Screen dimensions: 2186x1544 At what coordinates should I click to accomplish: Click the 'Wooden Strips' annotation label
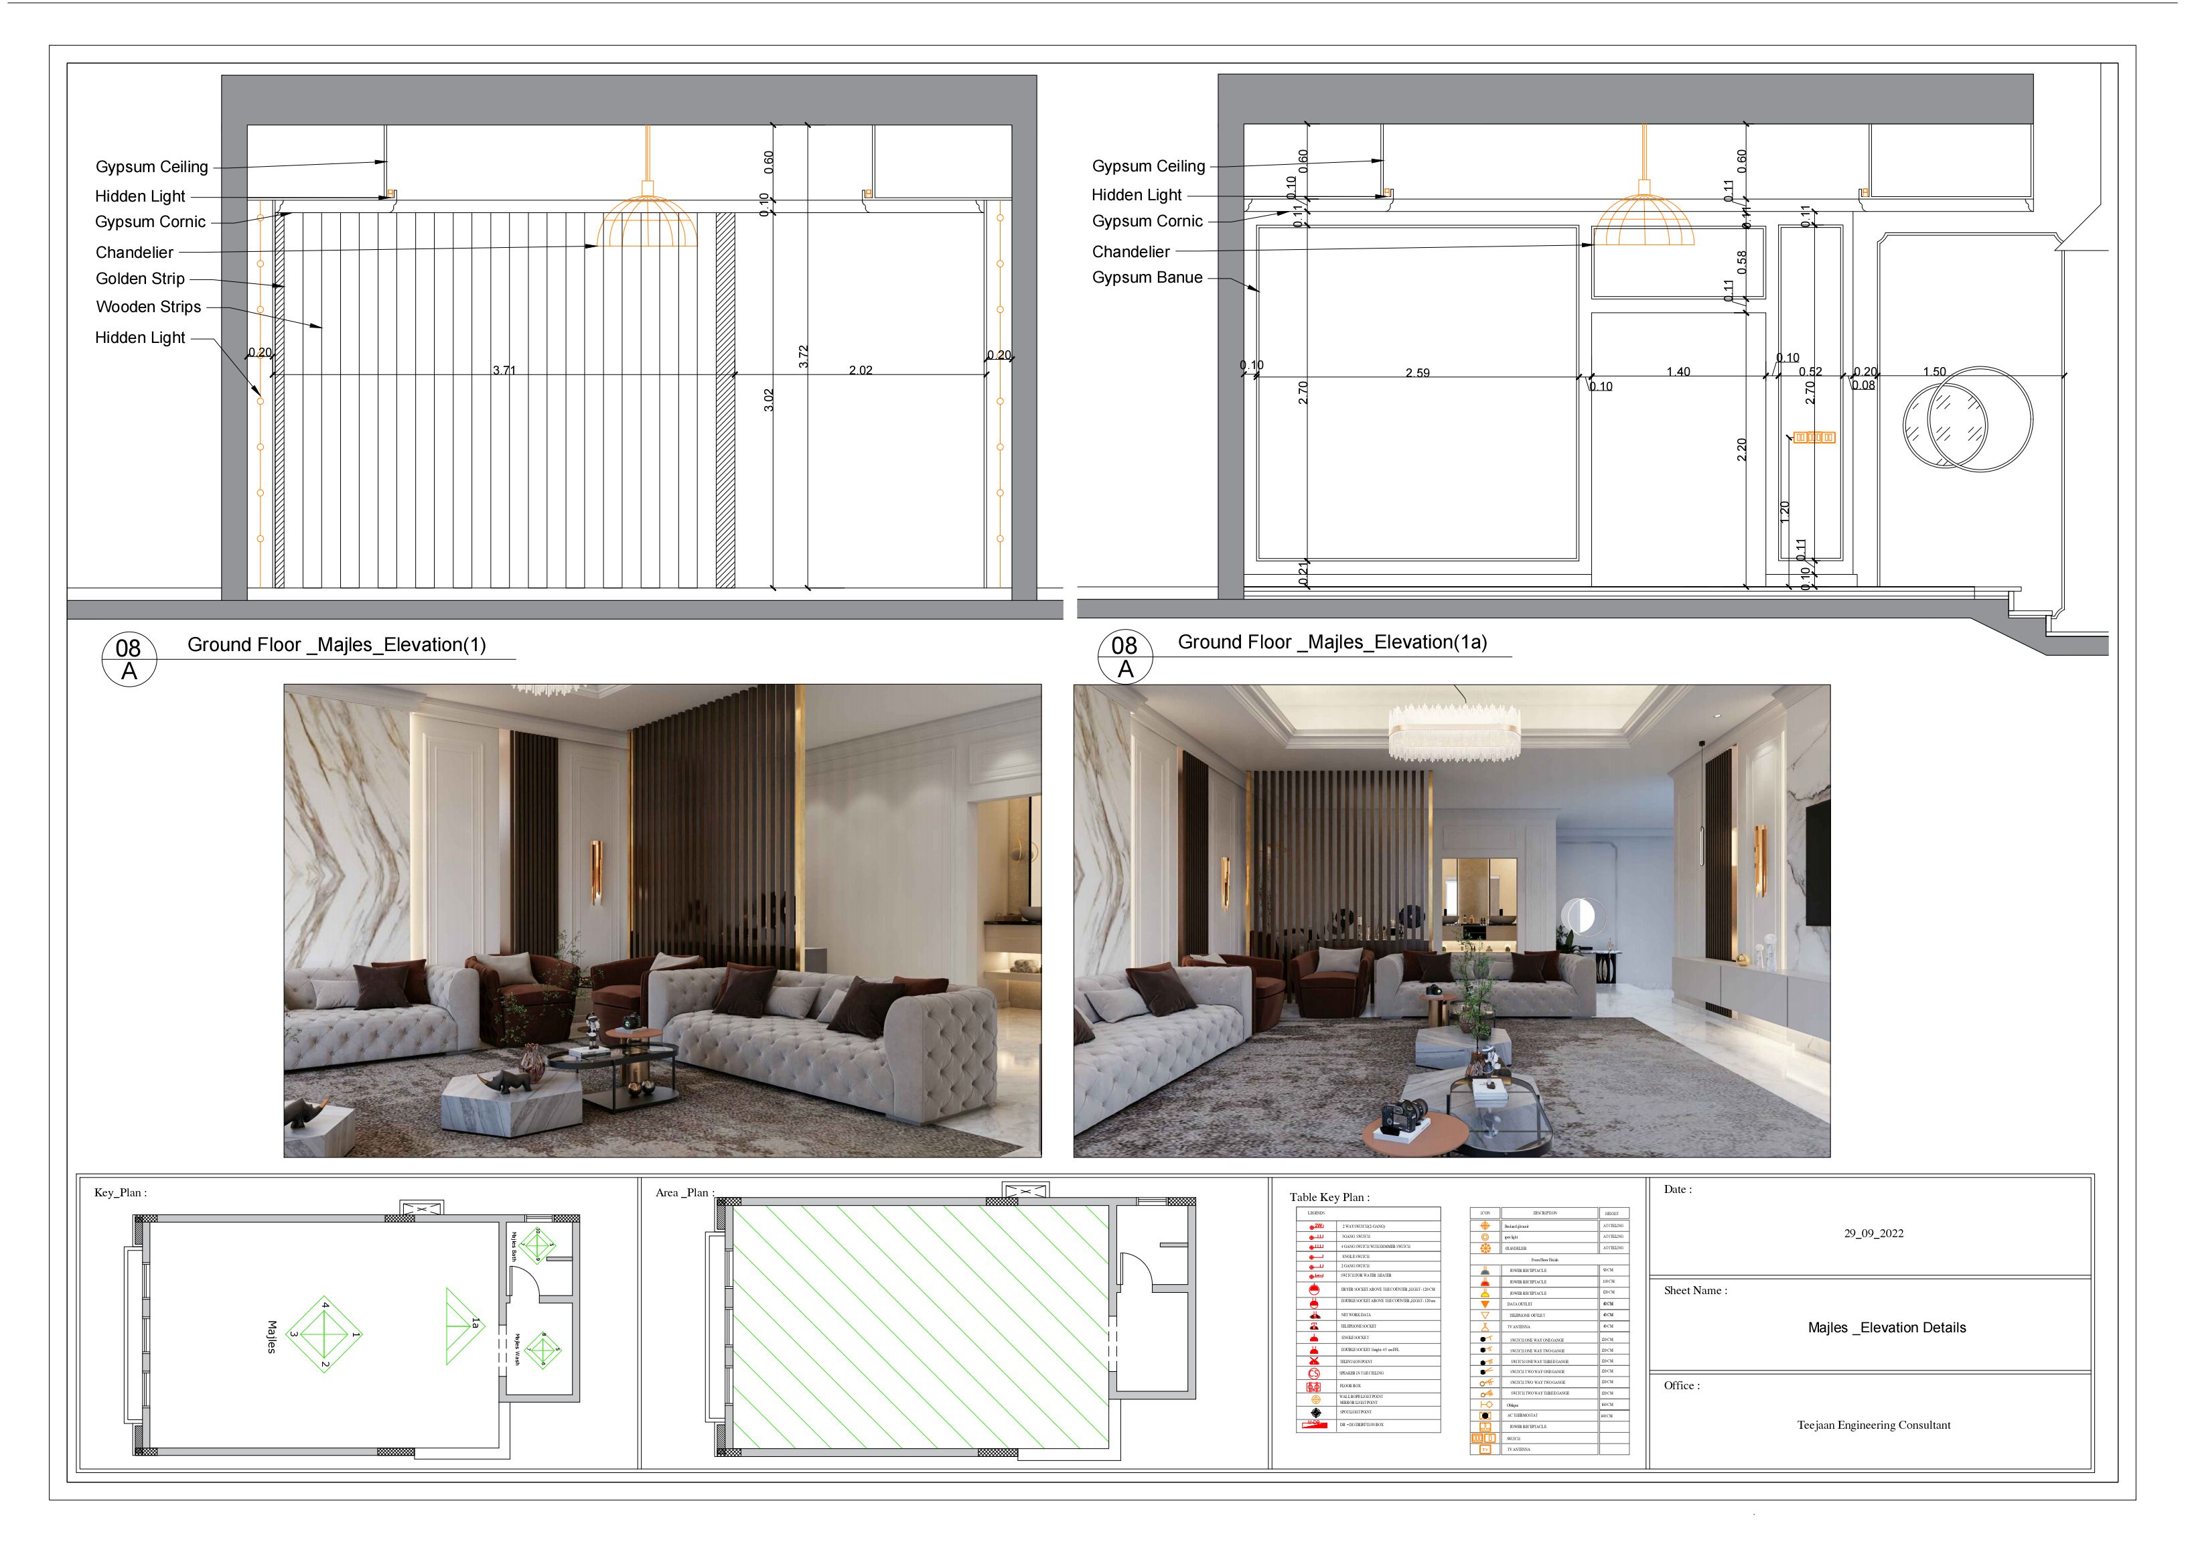point(149,307)
